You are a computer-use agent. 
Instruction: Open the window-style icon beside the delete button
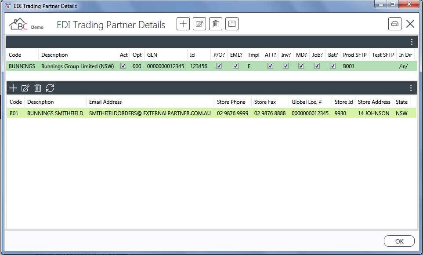pos(232,24)
